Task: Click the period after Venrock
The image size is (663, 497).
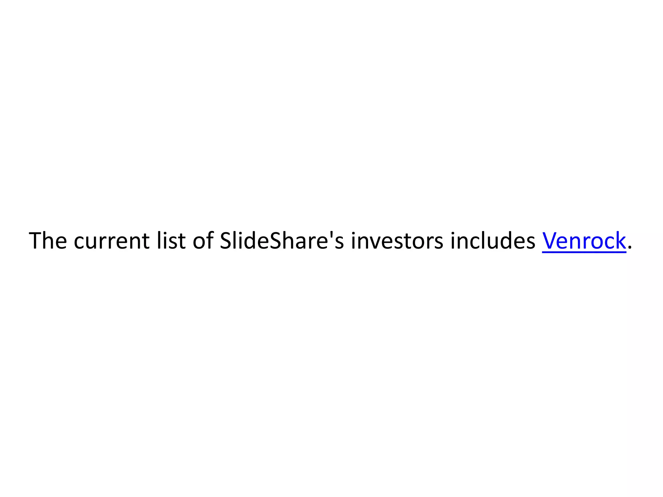Action: [629, 248]
